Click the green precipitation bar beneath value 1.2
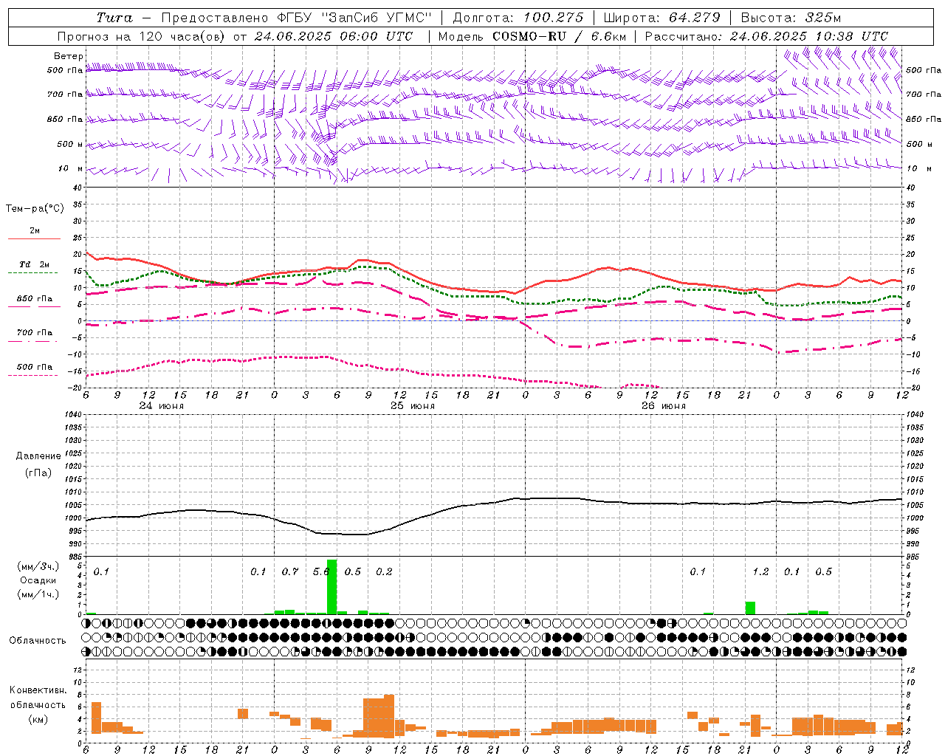Viewport: 945px width, 756px height. tap(750, 608)
